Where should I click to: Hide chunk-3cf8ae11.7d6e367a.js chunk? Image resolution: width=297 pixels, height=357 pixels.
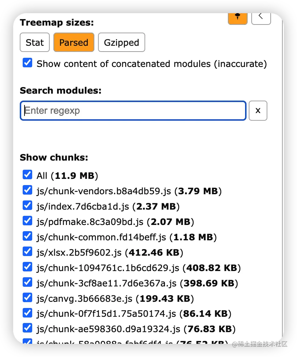coord(27,282)
